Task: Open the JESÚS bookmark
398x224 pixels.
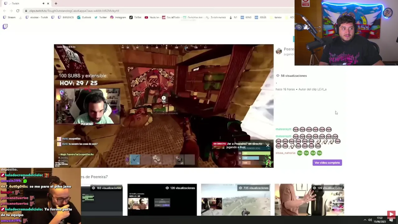Action: [x=261, y=17]
